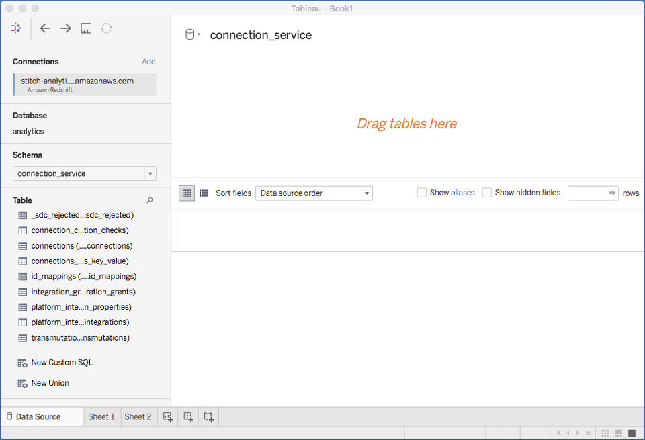The width and height of the screenshot is (645, 440).
Task: Open the Sheet 2 tab
Action: [138, 417]
